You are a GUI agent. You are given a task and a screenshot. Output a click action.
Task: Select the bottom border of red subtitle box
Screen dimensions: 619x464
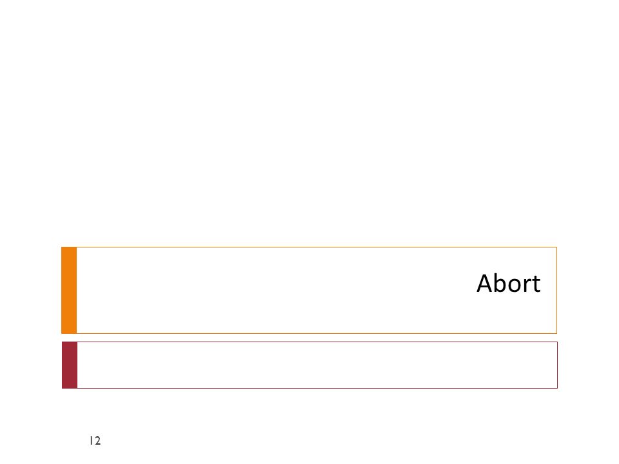(317, 388)
